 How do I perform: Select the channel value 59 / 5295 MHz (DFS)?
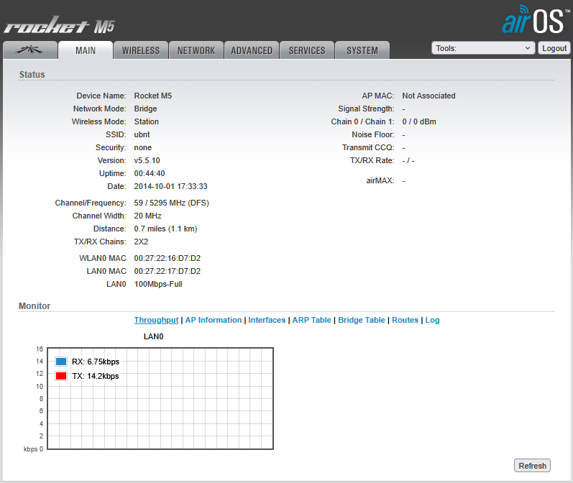click(171, 203)
